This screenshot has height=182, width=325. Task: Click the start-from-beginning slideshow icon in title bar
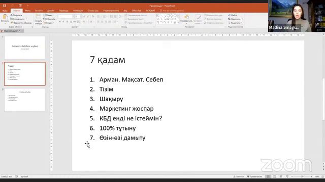pyautogui.click(x=20, y=6)
